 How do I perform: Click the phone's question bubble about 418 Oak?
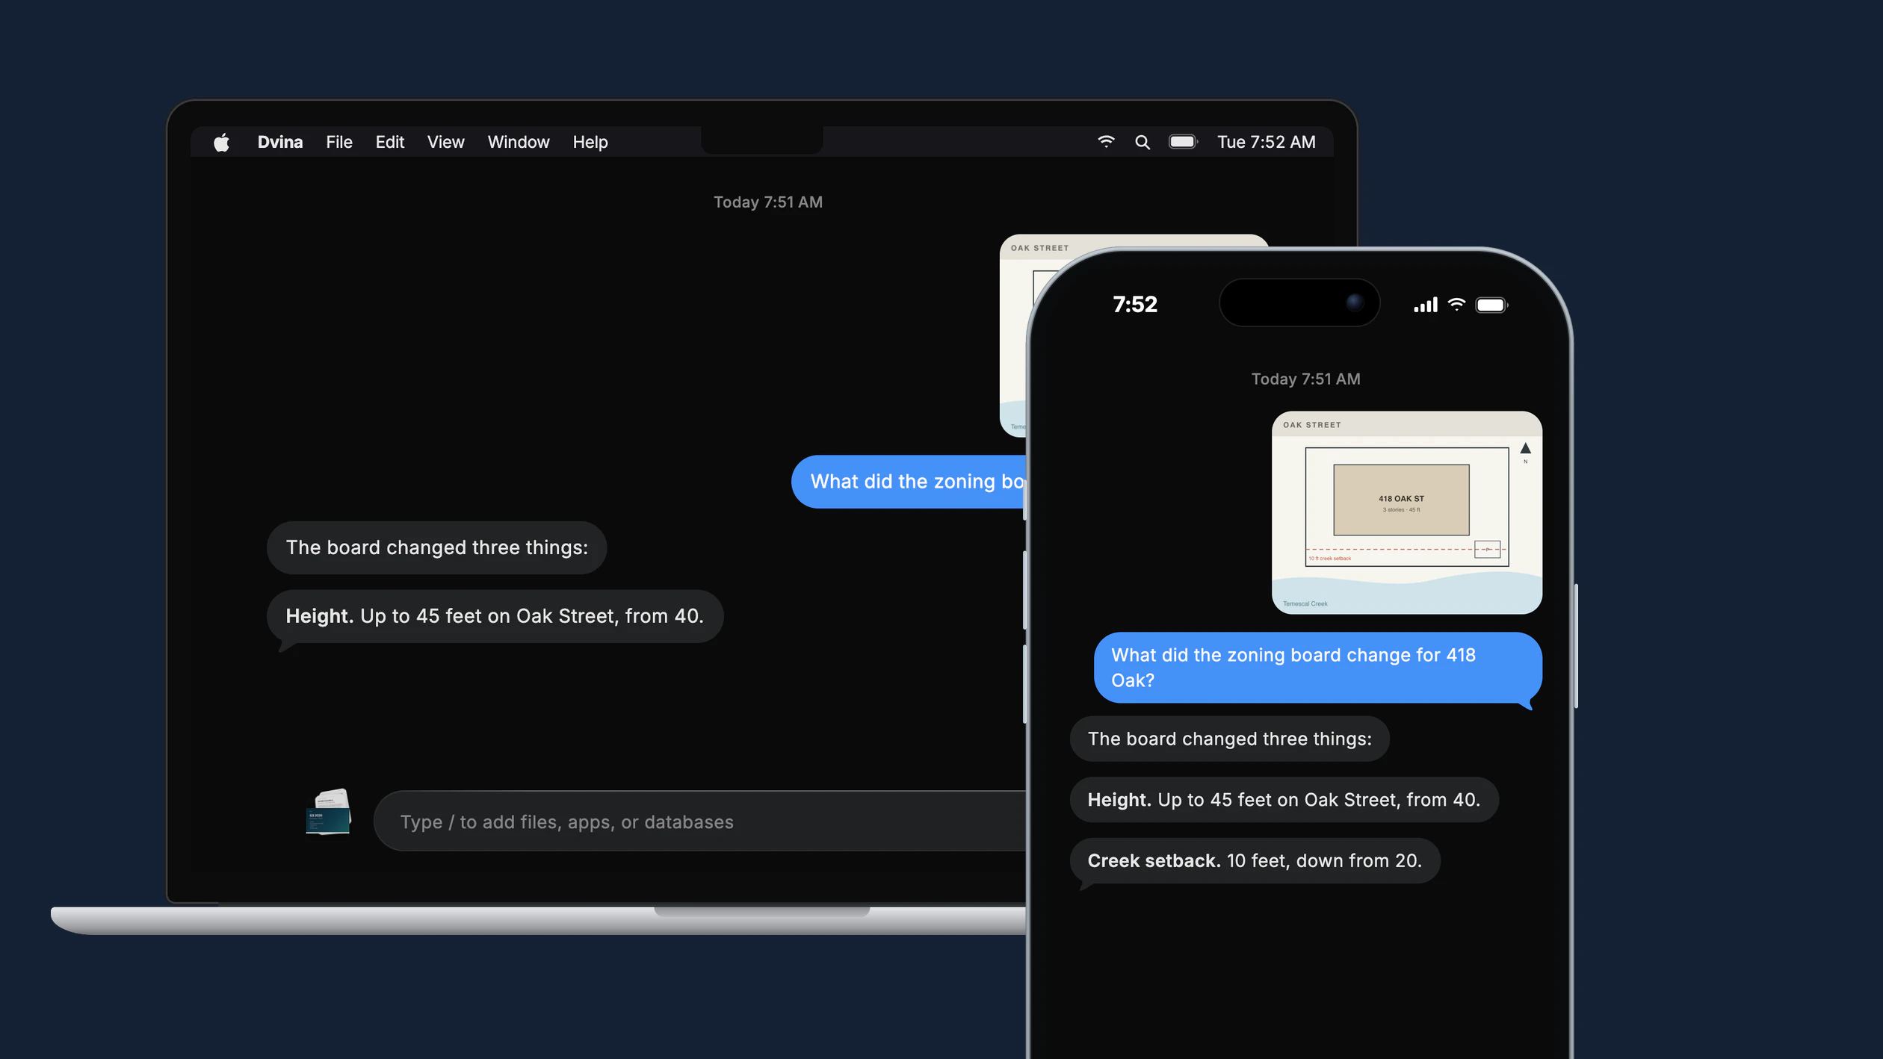click(1318, 668)
